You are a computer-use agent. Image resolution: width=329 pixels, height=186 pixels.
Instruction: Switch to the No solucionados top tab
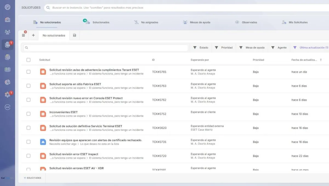point(47,22)
